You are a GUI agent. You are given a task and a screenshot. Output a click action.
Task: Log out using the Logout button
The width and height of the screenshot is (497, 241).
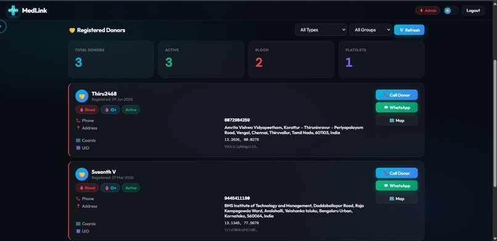473,10
